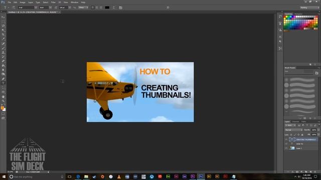Open the Window menu
The width and height of the screenshot is (321, 180).
[74, 2]
